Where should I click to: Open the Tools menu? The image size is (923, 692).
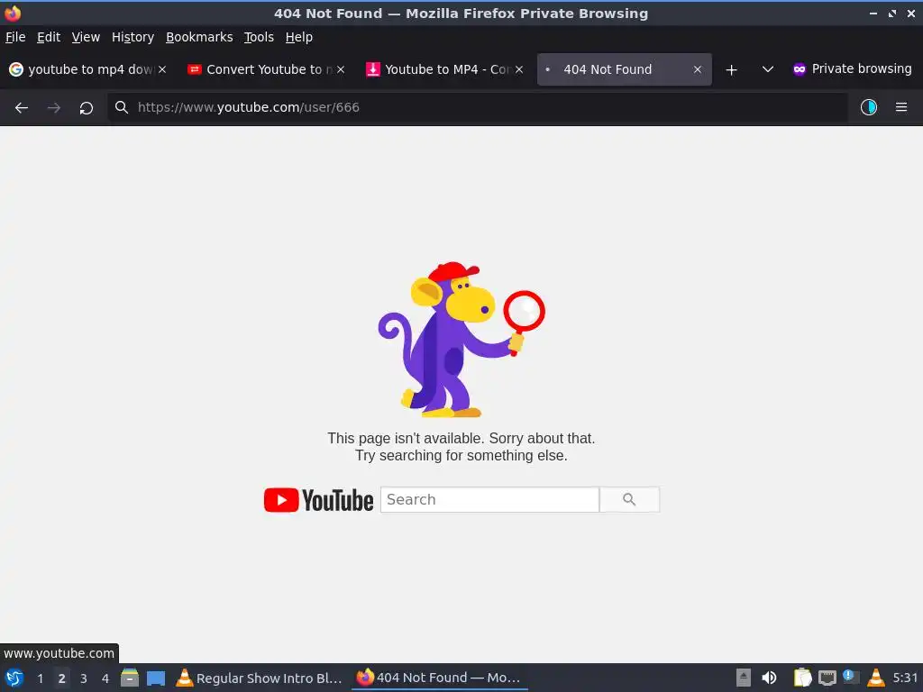[259, 37]
